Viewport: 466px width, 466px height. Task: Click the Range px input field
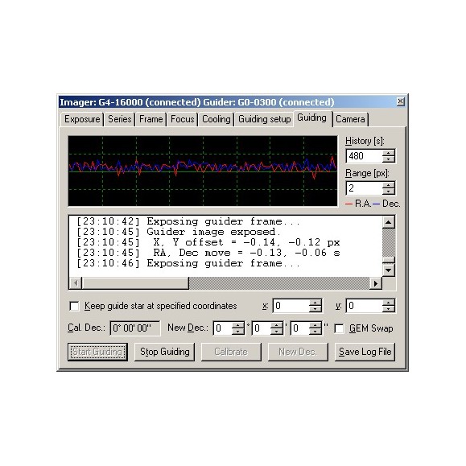point(365,188)
